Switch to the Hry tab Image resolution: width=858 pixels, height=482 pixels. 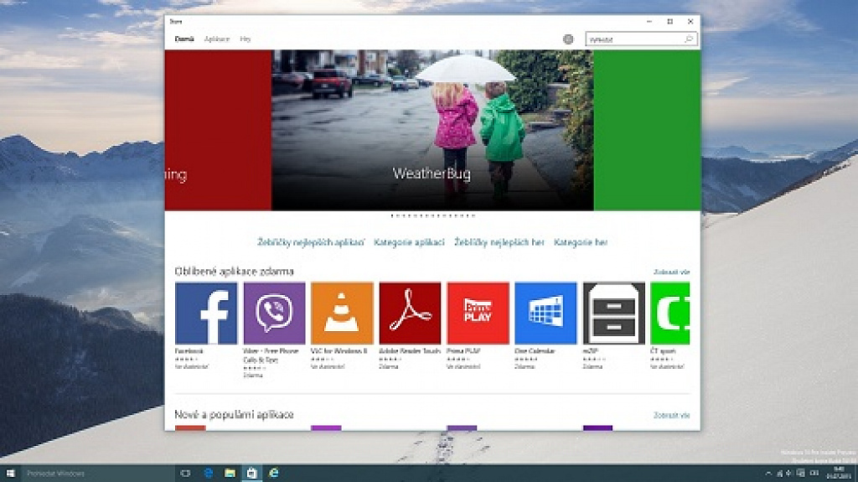pos(246,39)
